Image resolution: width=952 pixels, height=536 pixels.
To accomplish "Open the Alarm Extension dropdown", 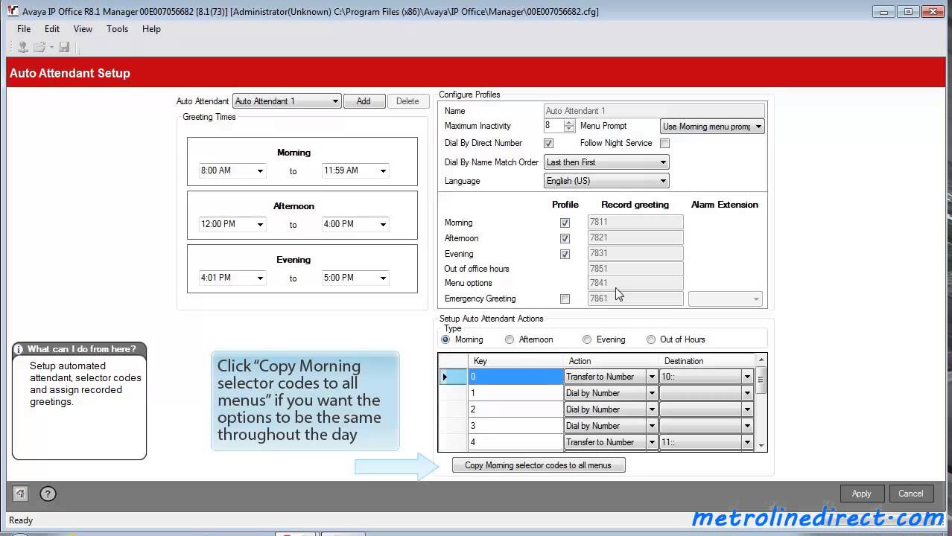I will [x=726, y=299].
